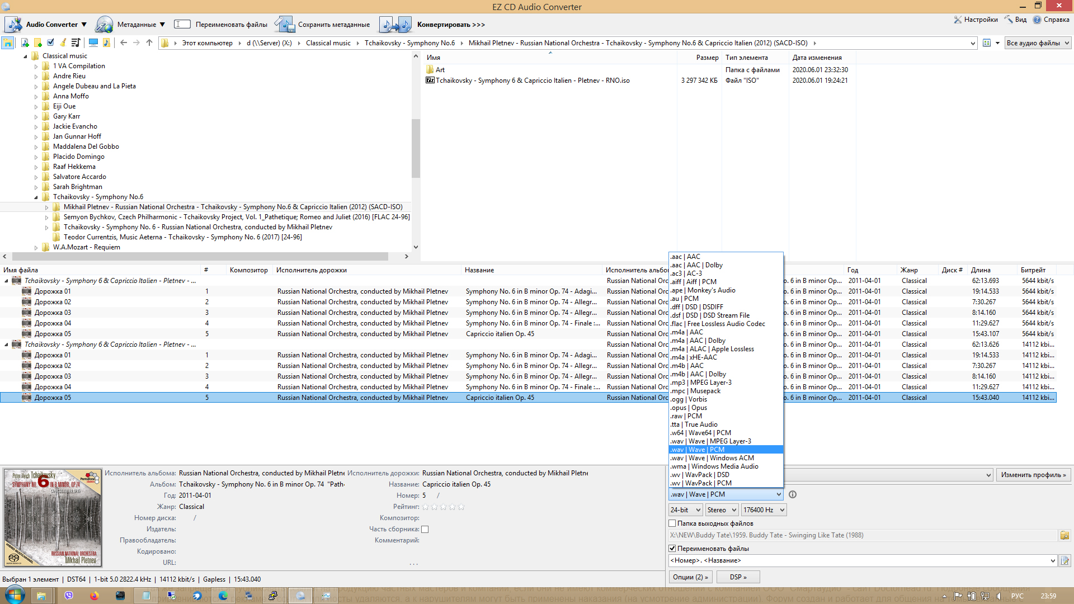This screenshot has height=604, width=1074.
Task: Open the Все аудио файлы filter dropdown
Action: click(1038, 43)
